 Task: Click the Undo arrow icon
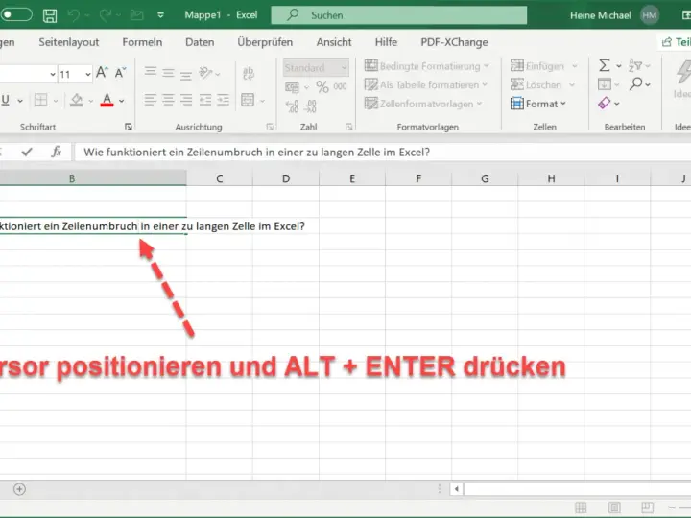[x=74, y=15]
